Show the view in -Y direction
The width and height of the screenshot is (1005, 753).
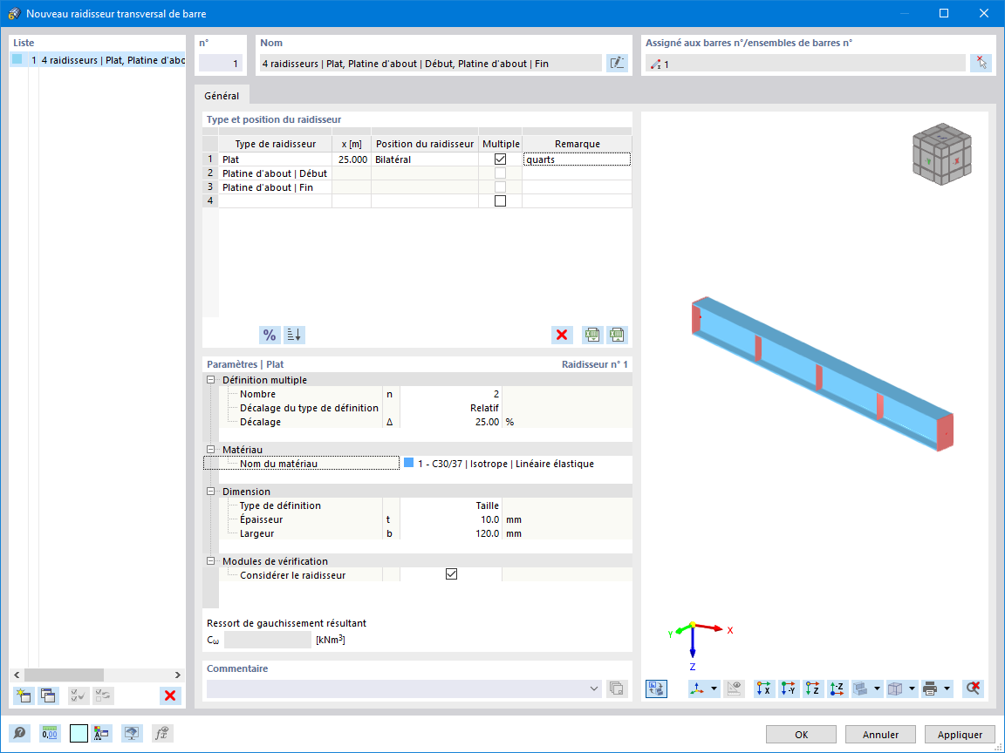point(789,689)
